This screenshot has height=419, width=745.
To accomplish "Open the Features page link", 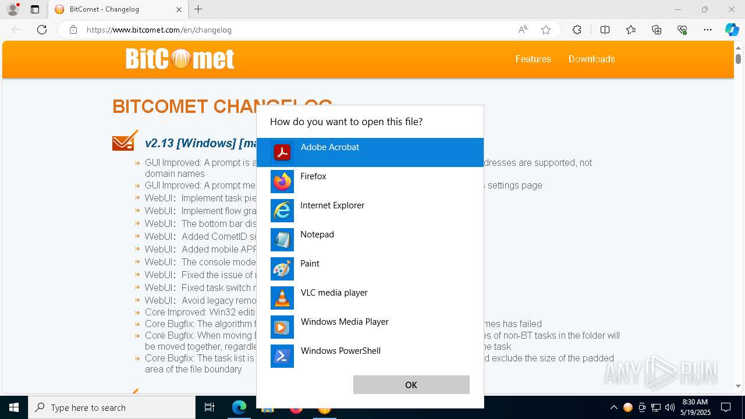I will click(533, 59).
